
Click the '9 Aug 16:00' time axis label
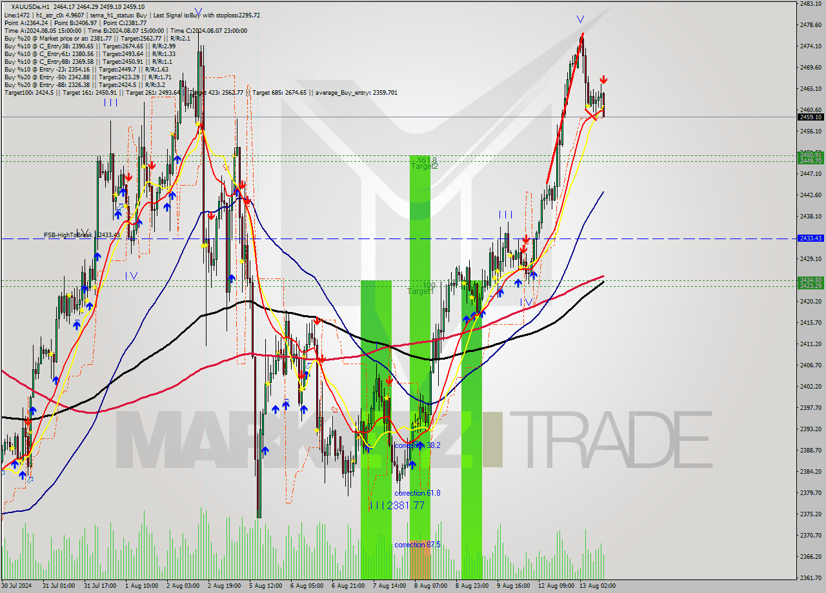[x=513, y=586]
